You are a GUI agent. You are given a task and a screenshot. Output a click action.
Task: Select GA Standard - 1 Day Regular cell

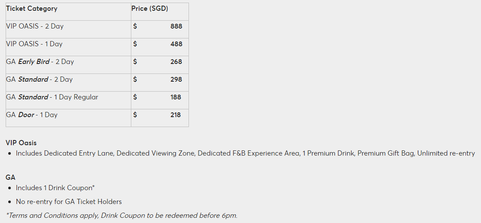(x=52, y=97)
